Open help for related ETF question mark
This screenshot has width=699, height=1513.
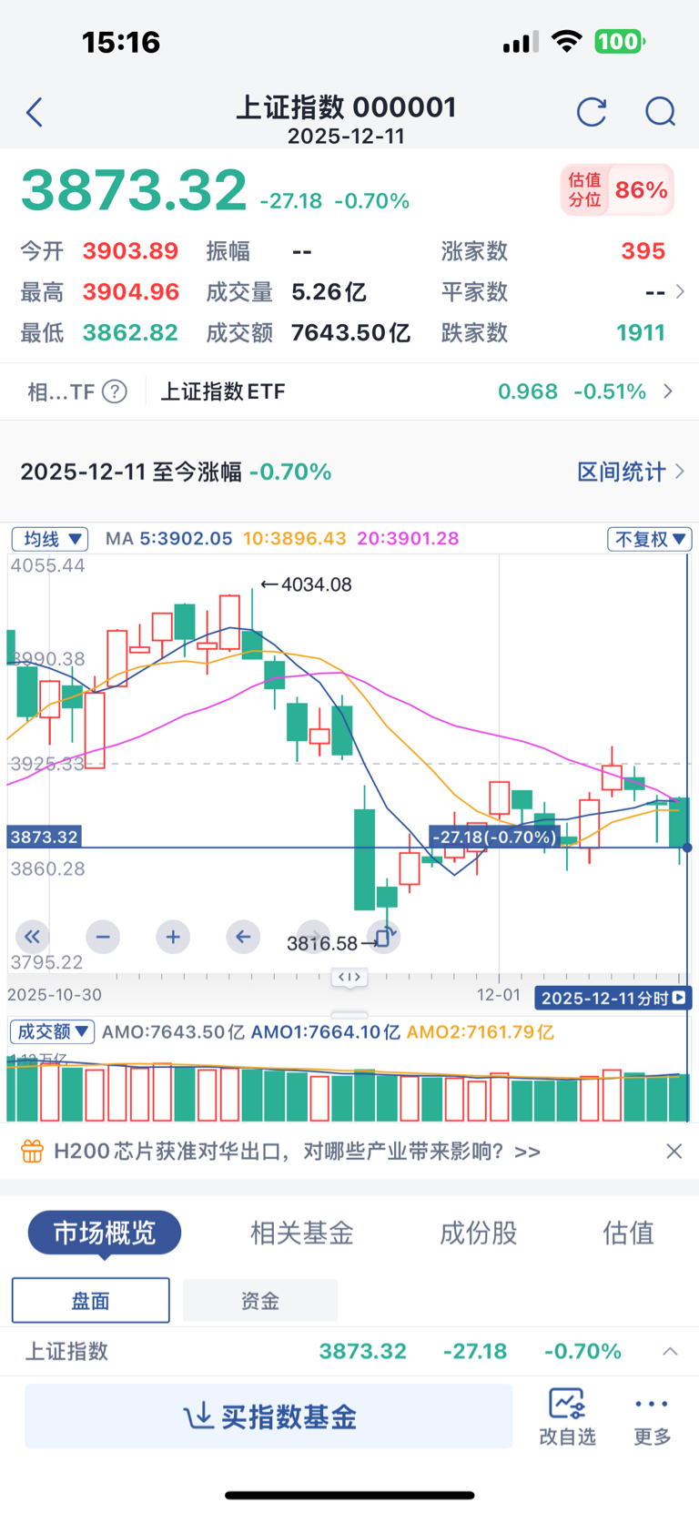[x=115, y=391]
